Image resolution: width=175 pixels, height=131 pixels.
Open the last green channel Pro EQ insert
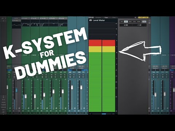click(63, 18)
